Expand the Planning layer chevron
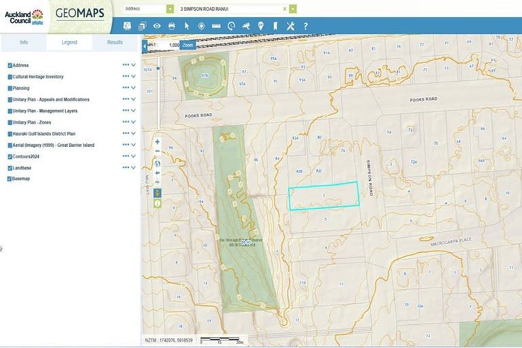The width and height of the screenshot is (522, 348). [x=134, y=88]
